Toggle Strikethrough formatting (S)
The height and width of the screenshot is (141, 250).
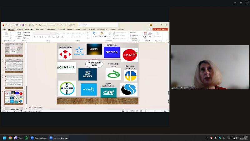(x=43, y=37)
